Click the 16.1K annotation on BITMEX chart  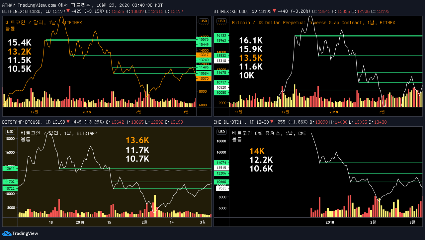pos(251,41)
